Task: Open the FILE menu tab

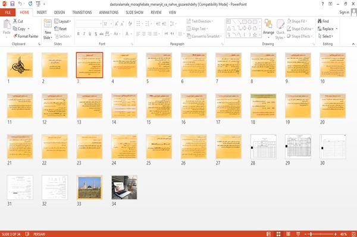Action: click(8, 12)
